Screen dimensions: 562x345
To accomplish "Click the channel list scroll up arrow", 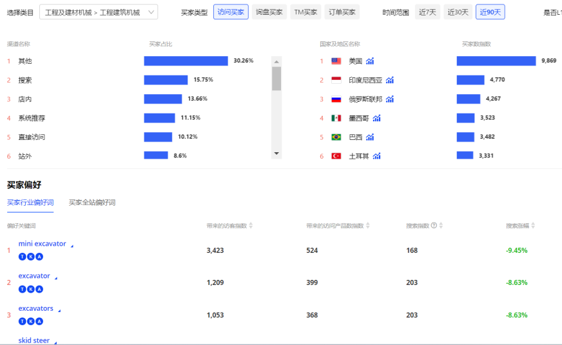I will pos(276,62).
